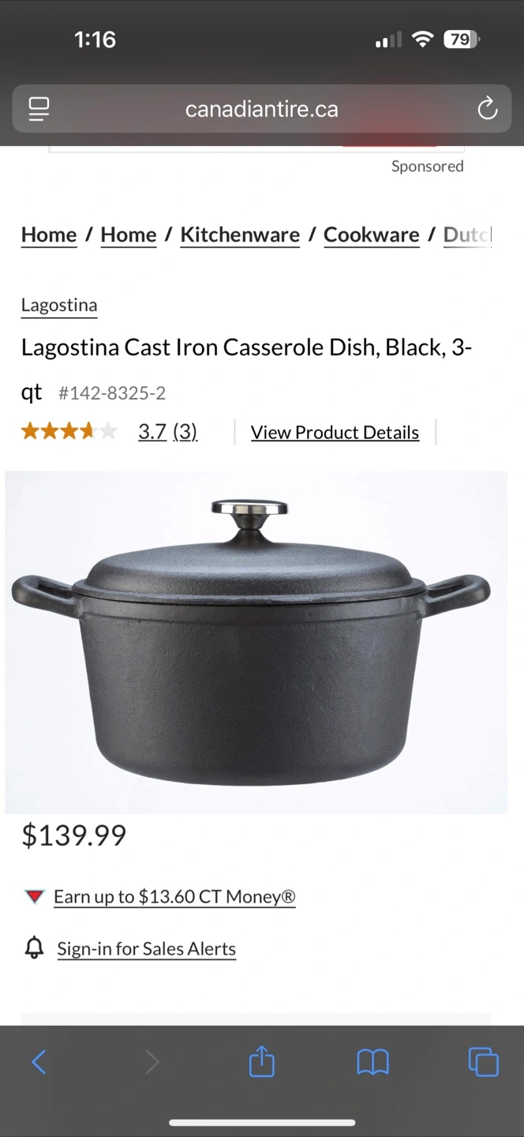Go back with the Safari back arrow

pos(39,1062)
